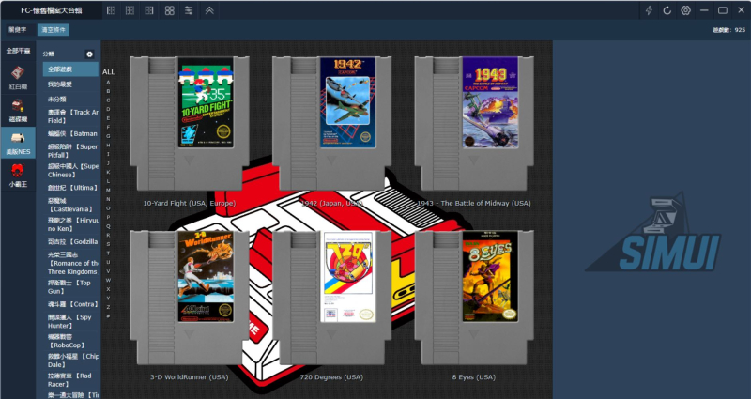
Task: Select the Batman category
Action: click(x=72, y=133)
